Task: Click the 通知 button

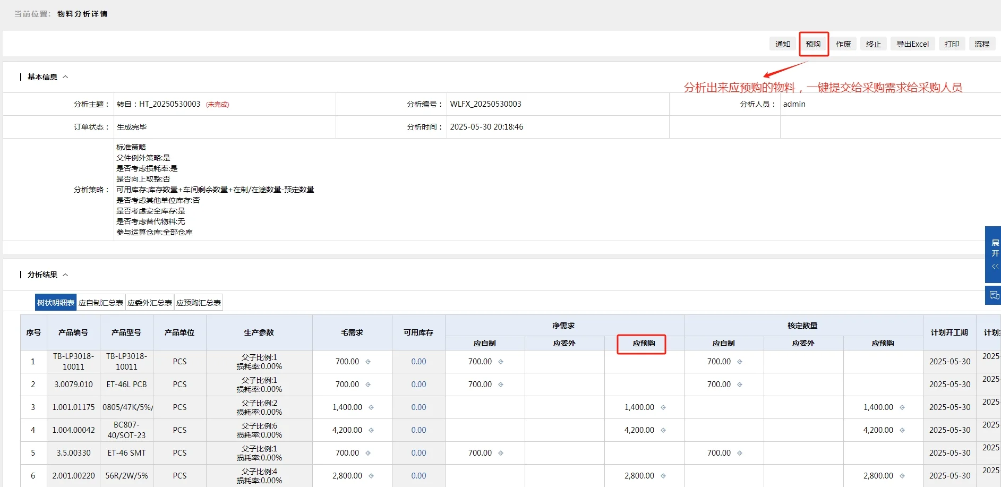Action: pyautogui.click(x=783, y=44)
